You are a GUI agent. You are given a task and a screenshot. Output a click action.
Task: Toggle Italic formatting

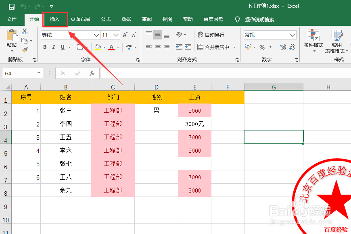click(x=53, y=47)
